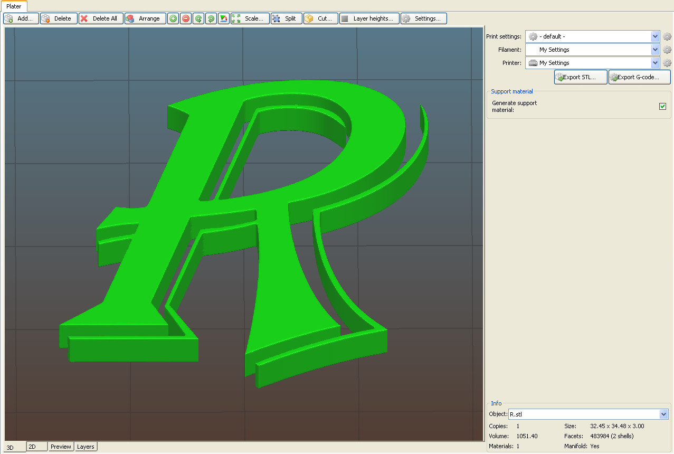The height and width of the screenshot is (454, 674).
Task: Disable Generate support material
Action: tap(662, 106)
